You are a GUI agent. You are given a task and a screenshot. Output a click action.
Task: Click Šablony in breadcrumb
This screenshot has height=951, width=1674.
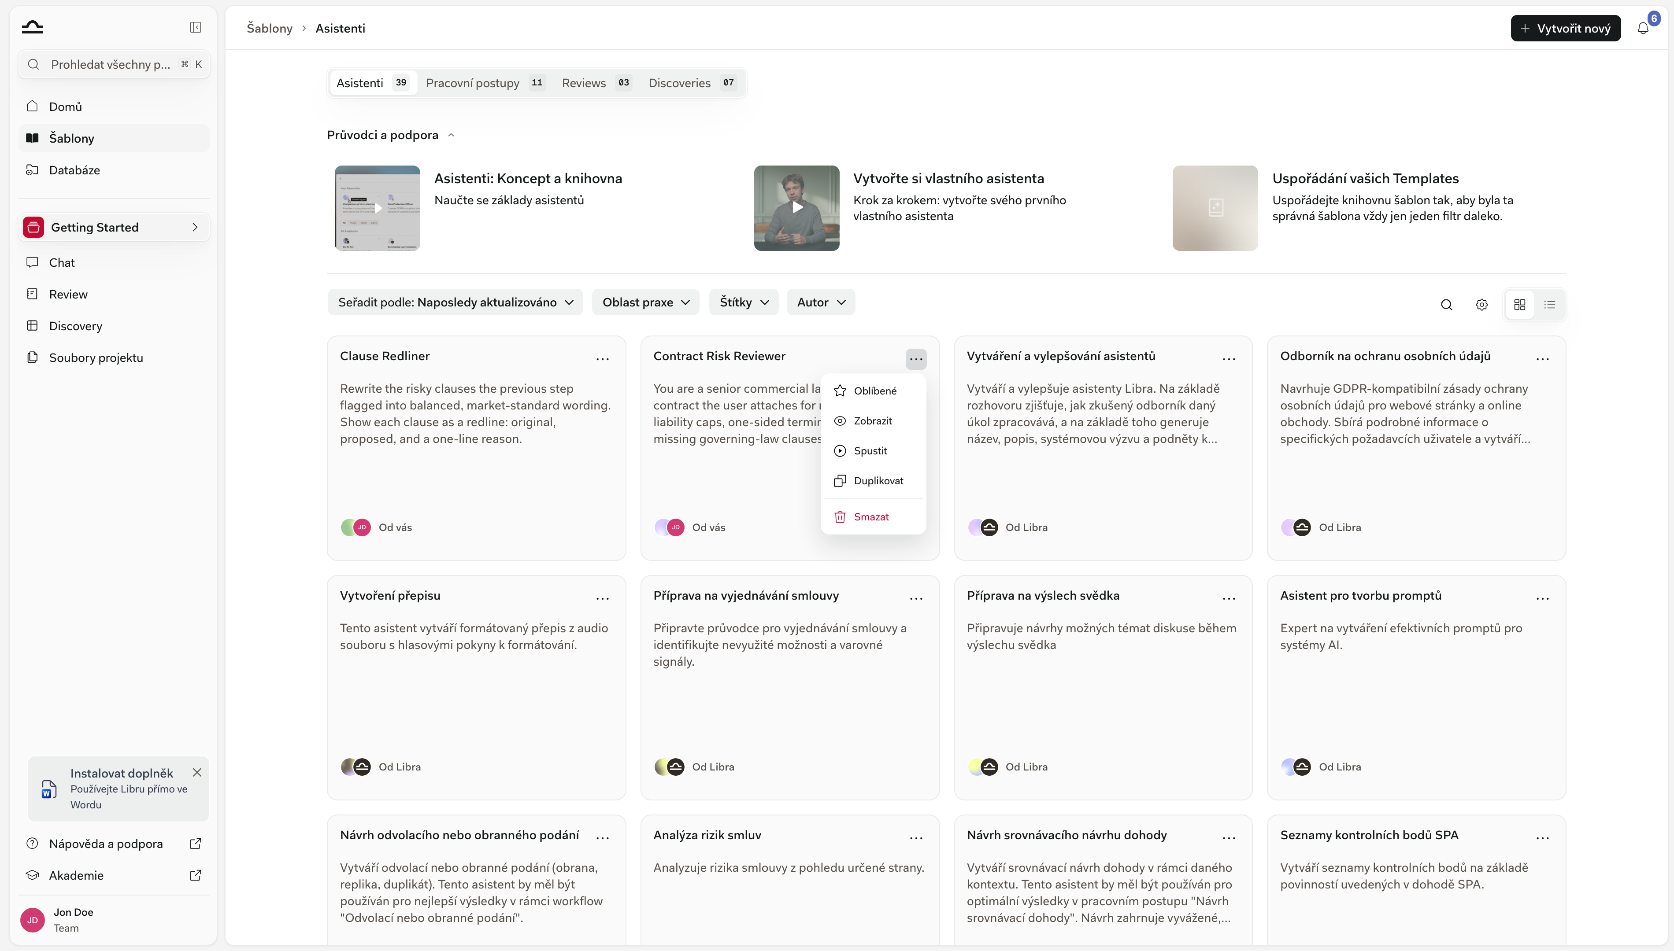click(269, 28)
